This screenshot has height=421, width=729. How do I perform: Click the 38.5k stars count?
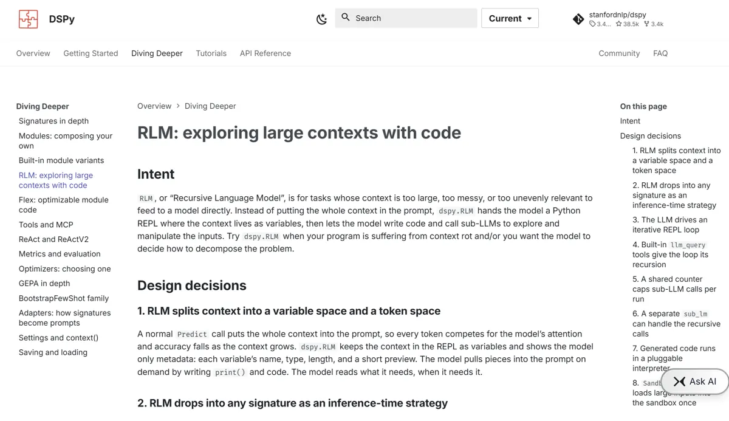[x=628, y=24]
